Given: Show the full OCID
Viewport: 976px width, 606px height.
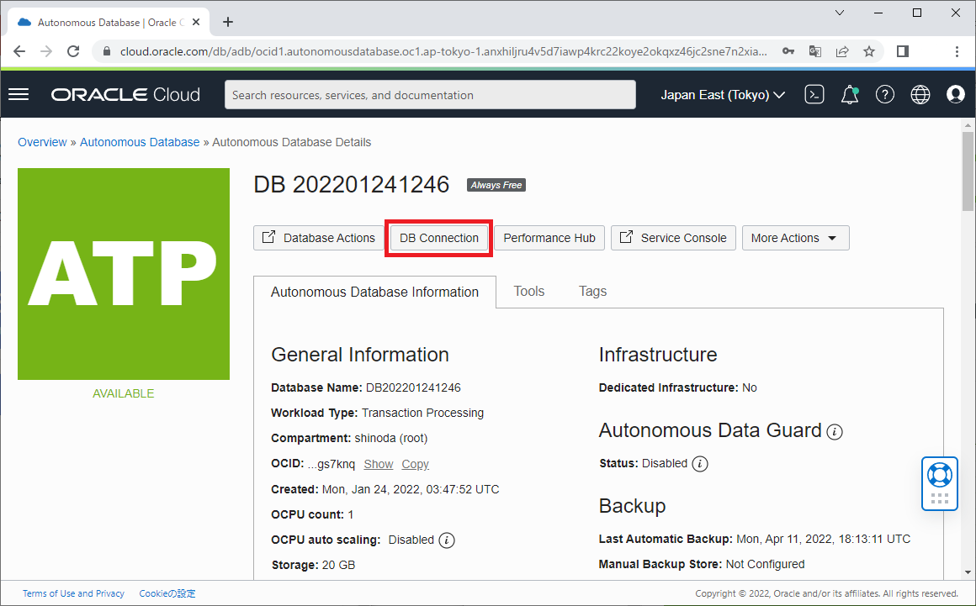Looking at the screenshot, I should [379, 464].
